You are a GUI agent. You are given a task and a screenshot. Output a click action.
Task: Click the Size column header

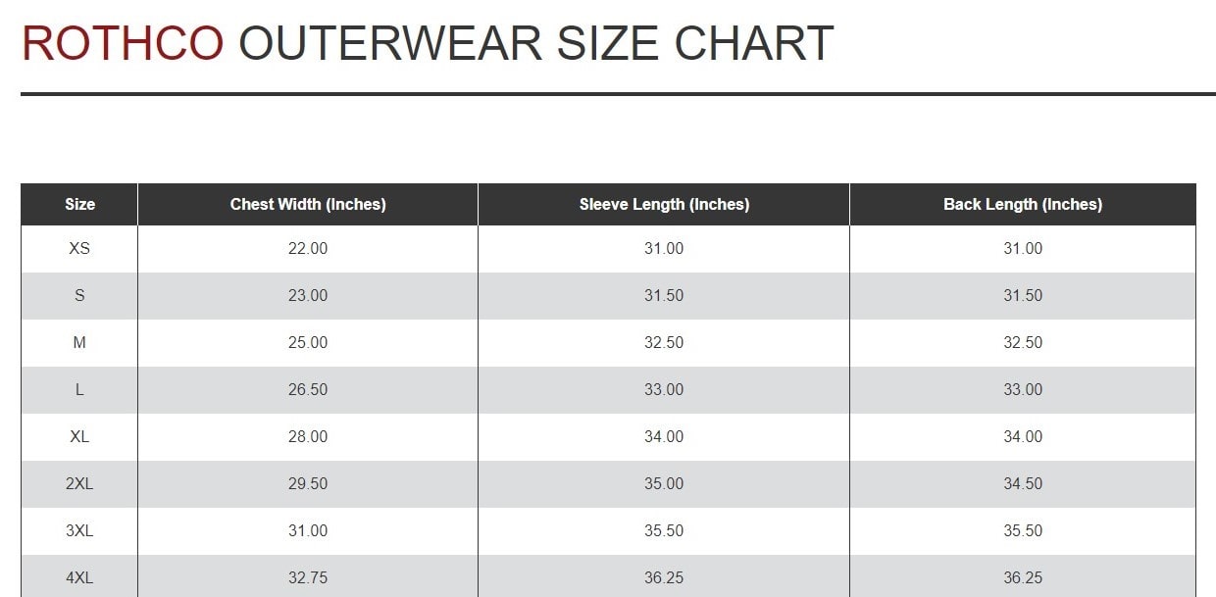(79, 205)
